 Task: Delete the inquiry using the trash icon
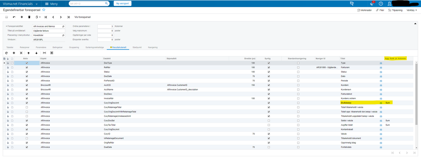29,17
